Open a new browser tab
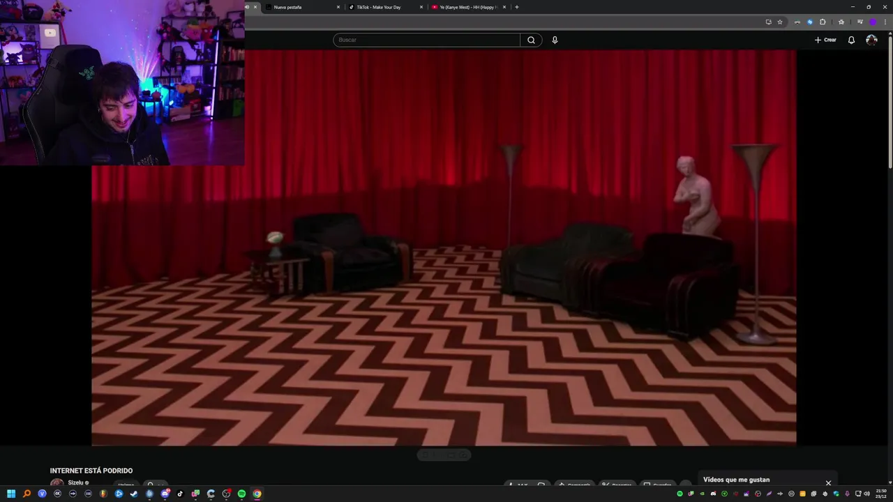 (516, 7)
